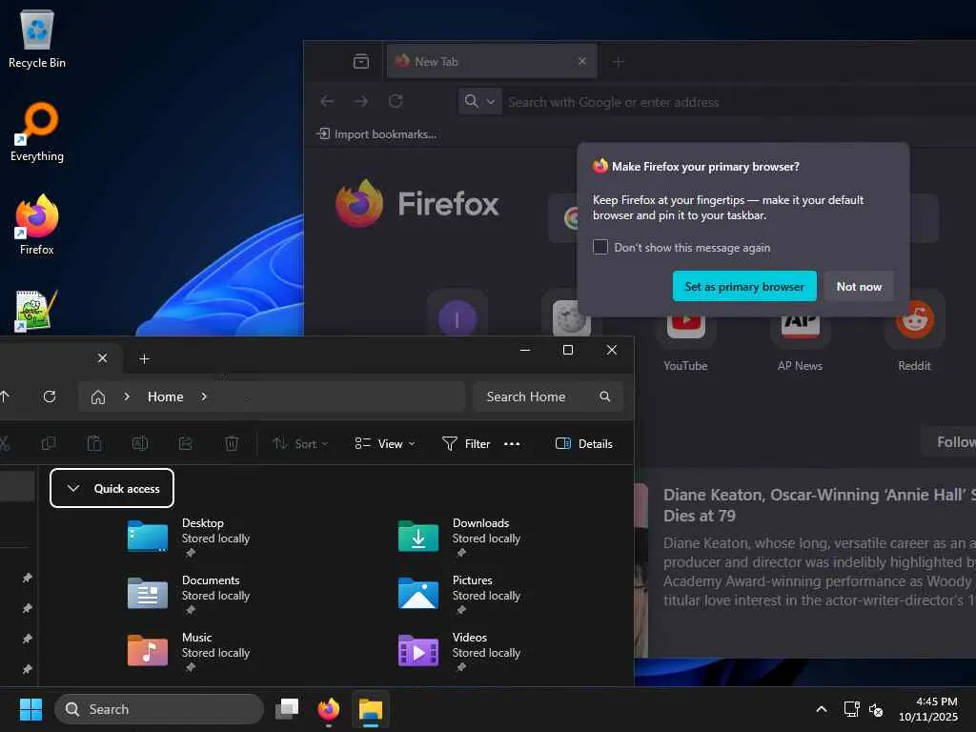976x732 pixels.
Task: Close the current File Explorer tab
Action: (103, 358)
